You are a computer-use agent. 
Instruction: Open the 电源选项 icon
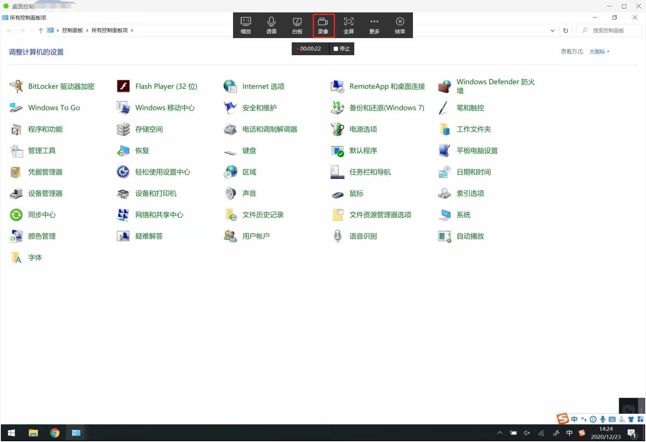point(338,129)
